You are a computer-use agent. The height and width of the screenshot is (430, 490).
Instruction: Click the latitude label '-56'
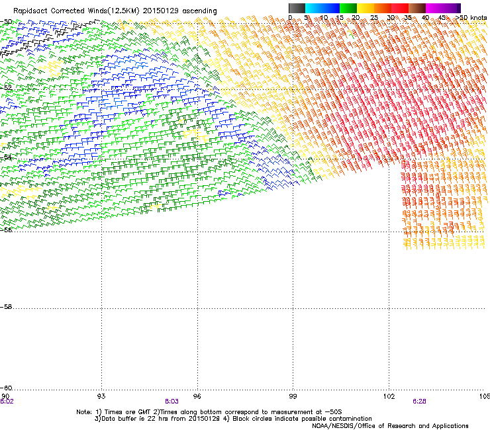coord(6,230)
